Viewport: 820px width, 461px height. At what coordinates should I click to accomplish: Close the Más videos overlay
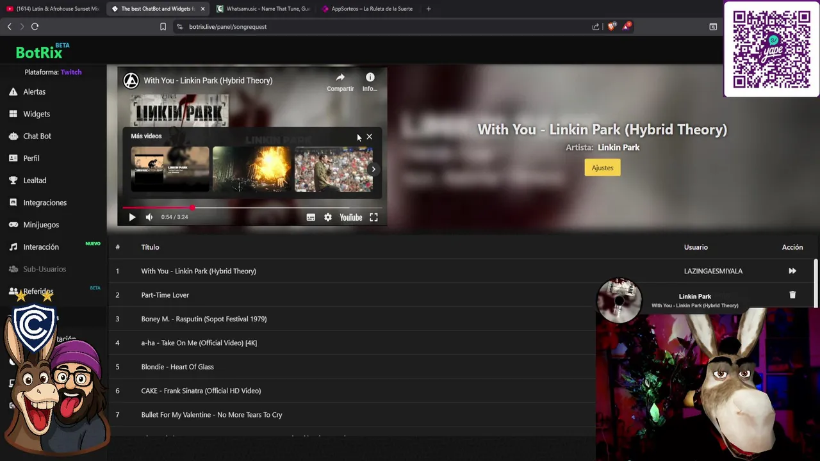tap(369, 136)
